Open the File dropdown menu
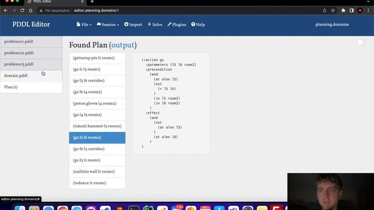 (x=84, y=24)
